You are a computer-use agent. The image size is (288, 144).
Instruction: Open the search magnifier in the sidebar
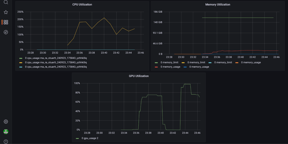coord(6,3)
